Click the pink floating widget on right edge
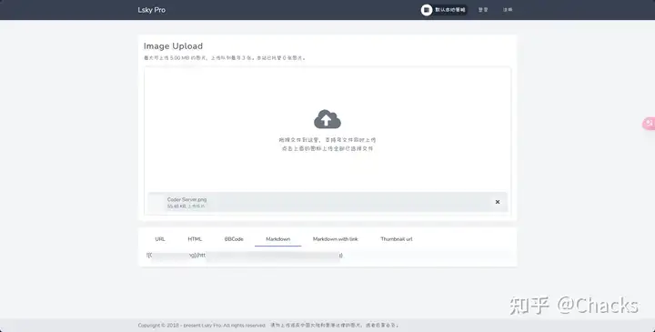The width and height of the screenshot is (655, 332). (x=649, y=124)
